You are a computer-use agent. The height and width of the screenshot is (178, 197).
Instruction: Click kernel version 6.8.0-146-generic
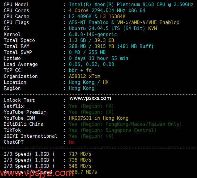point(93,34)
